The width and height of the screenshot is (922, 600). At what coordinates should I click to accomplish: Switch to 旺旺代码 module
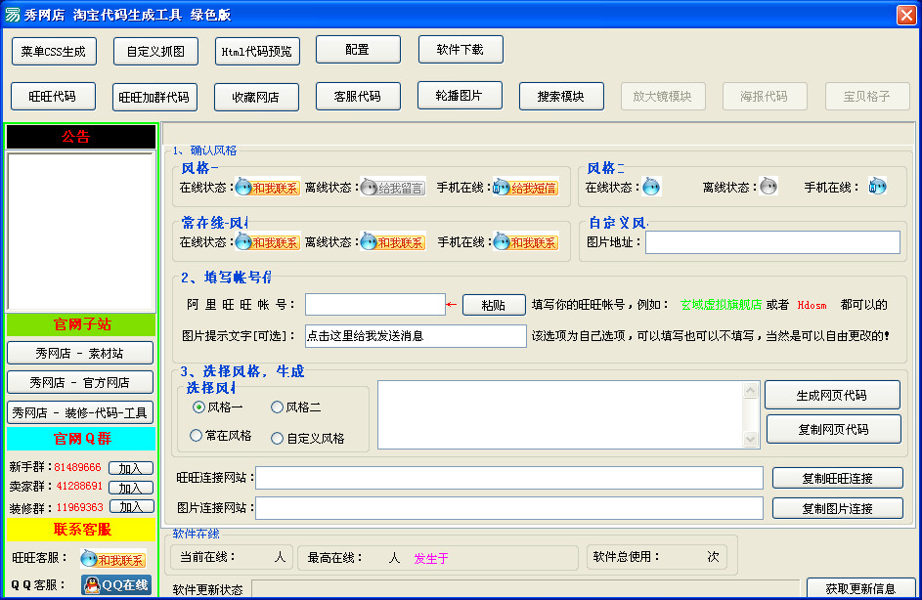pyautogui.click(x=53, y=97)
